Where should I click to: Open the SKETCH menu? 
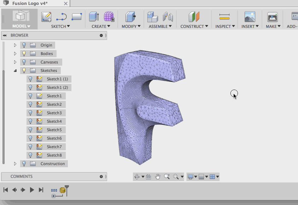click(60, 26)
